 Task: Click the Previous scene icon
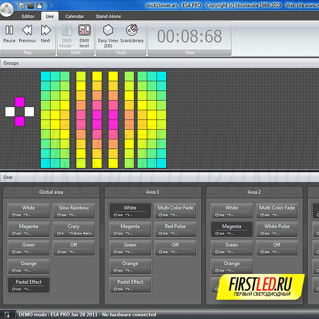tap(27, 33)
